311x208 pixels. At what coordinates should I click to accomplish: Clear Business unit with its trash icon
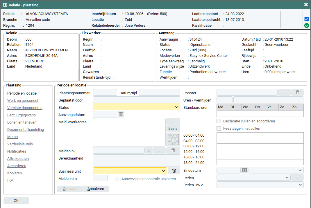pyautogui.click(x=174, y=171)
